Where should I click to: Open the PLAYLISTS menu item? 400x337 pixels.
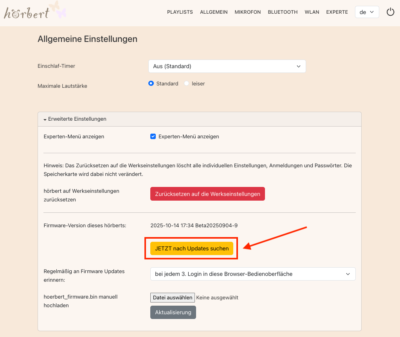[180, 12]
